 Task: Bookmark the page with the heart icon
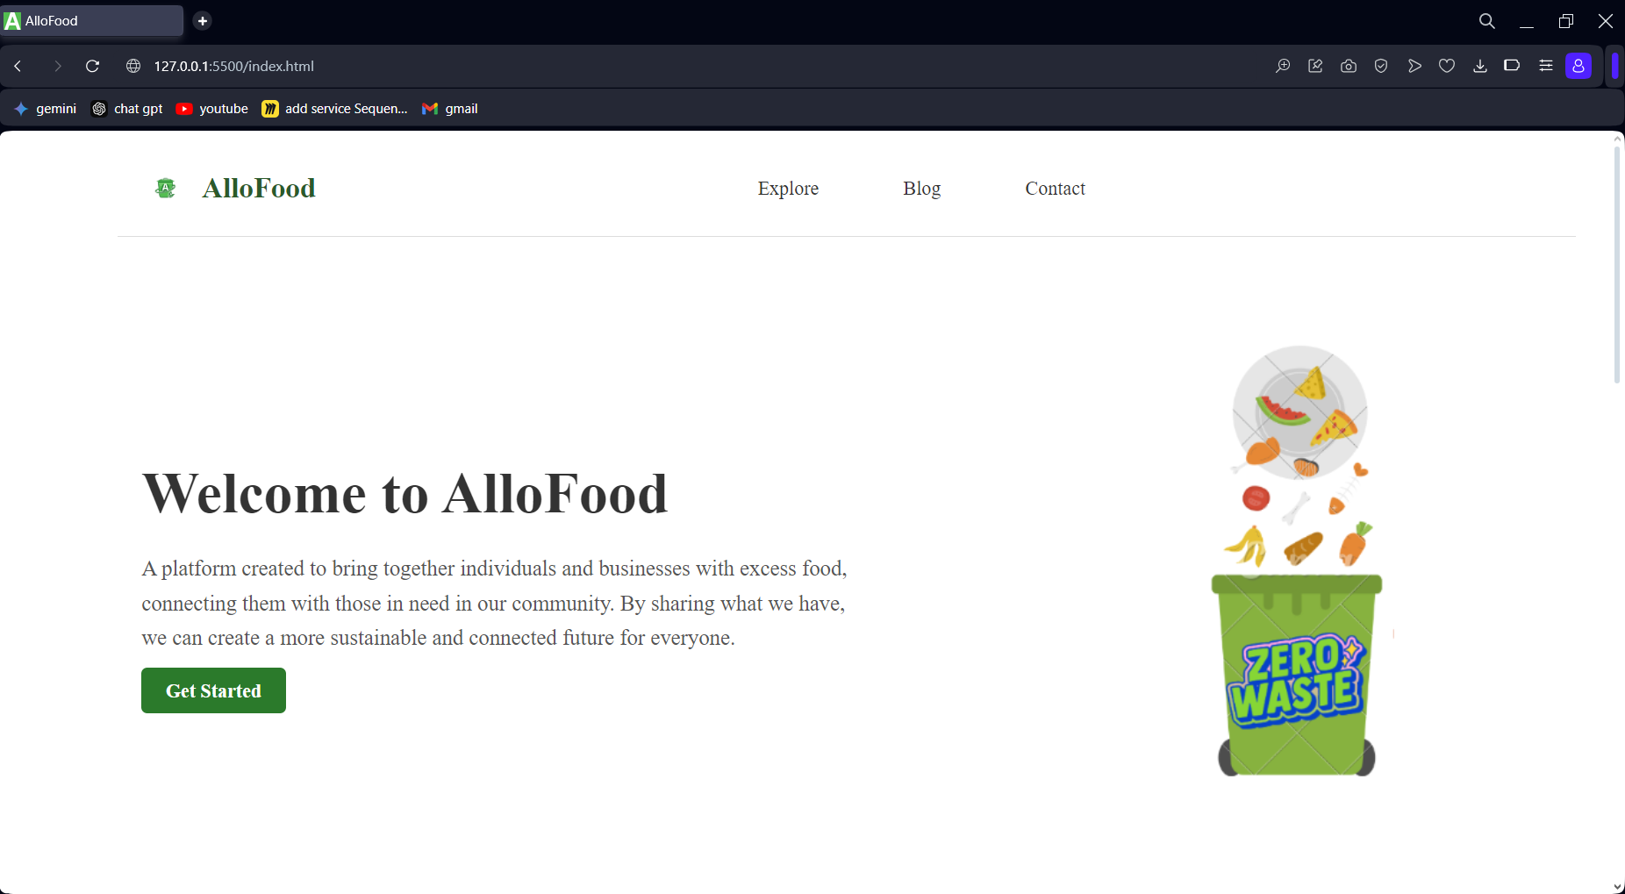click(1447, 66)
